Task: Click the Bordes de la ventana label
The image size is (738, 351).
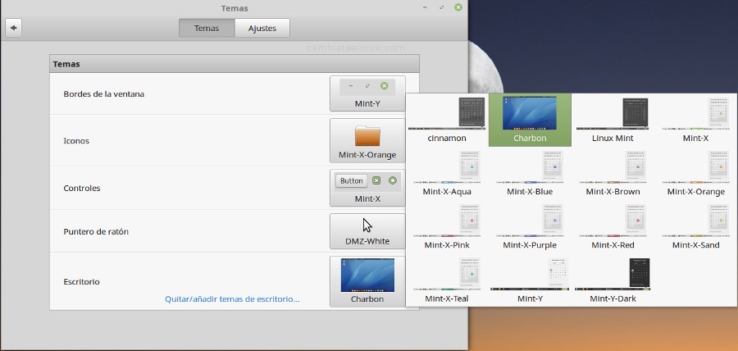Action: pos(103,94)
